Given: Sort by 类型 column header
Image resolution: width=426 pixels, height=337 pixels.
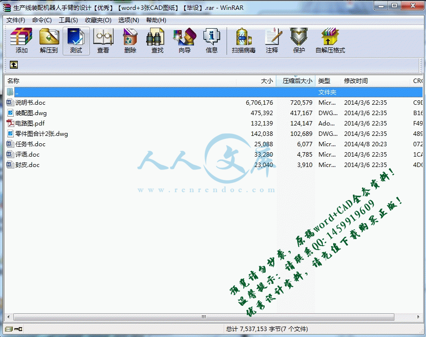Looking at the screenshot, I should (328, 81).
